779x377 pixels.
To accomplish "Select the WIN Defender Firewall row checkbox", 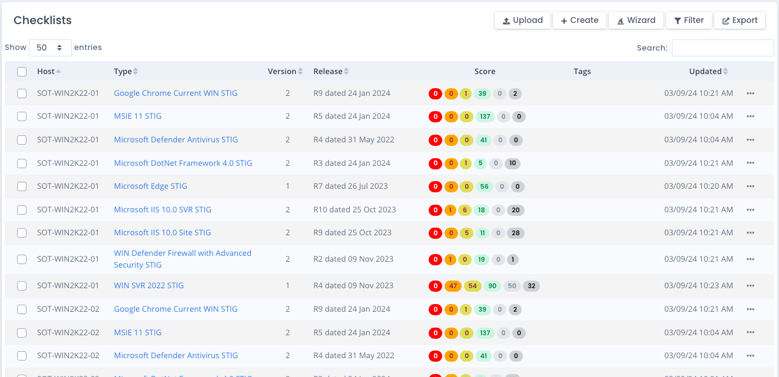I will coord(22,259).
